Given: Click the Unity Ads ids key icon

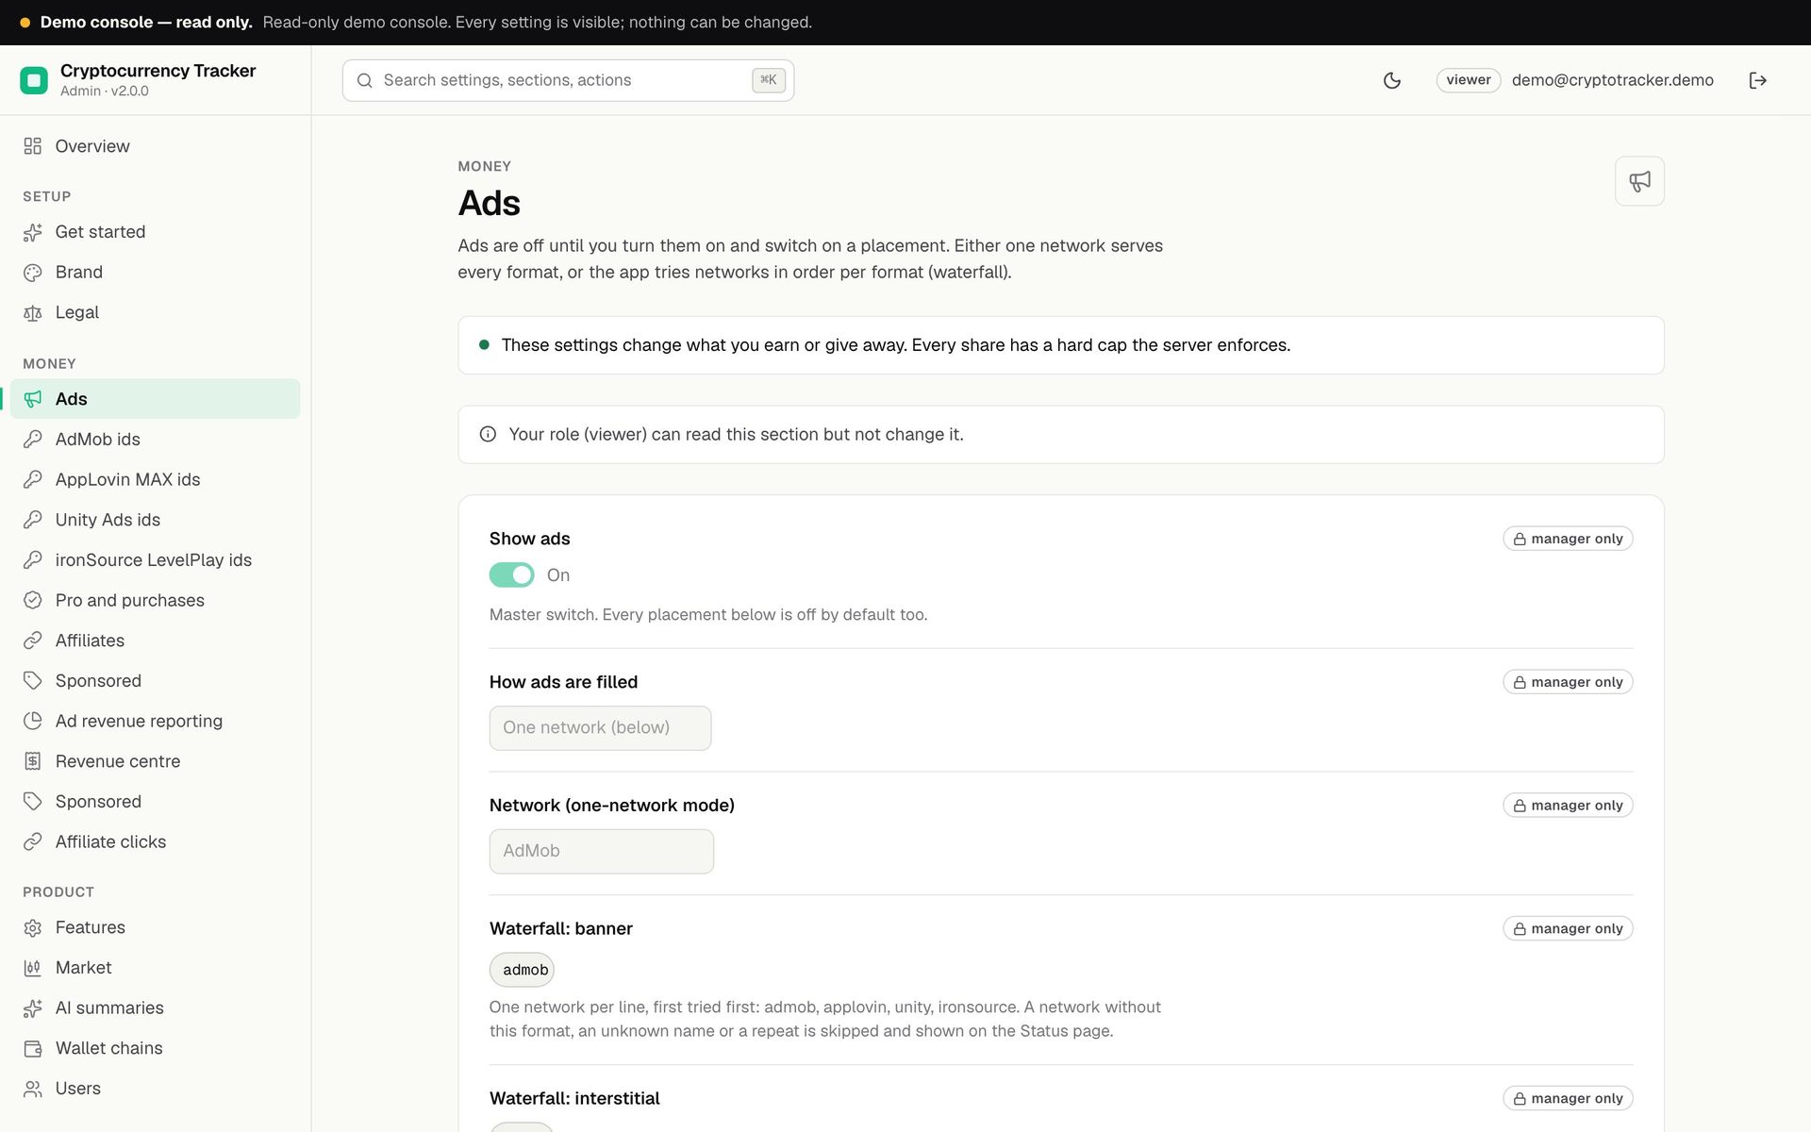Looking at the screenshot, I should click(33, 520).
